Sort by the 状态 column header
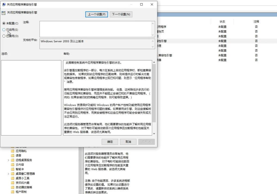Screen dimensions: 277x194 point(222,21)
